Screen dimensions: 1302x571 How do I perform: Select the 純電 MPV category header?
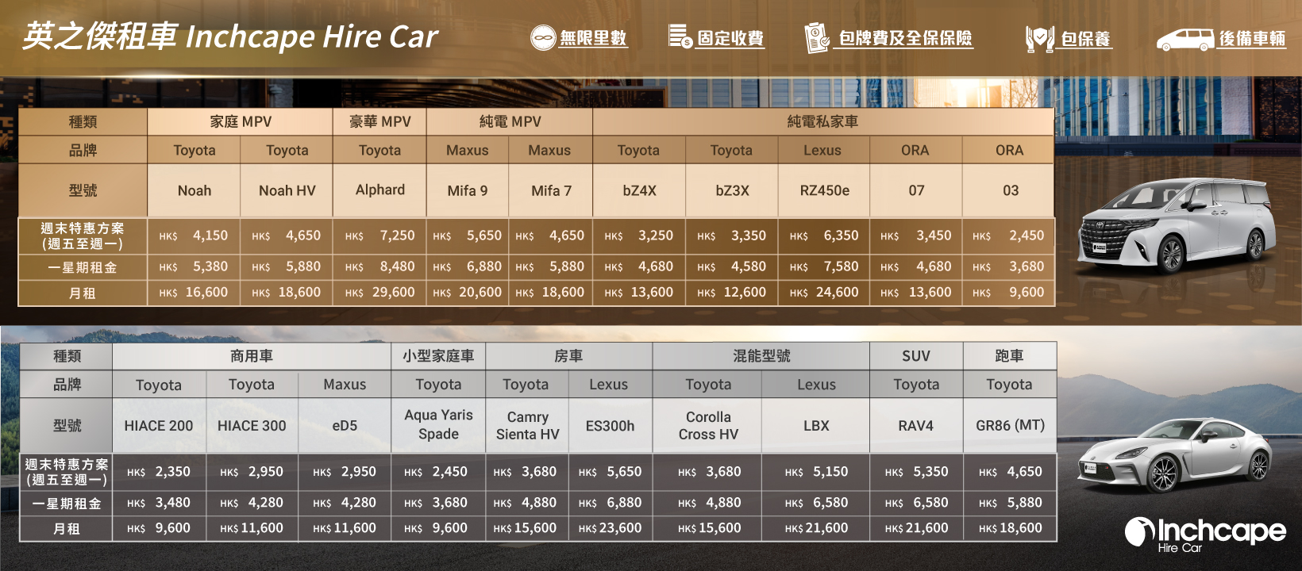pyautogui.click(x=510, y=122)
